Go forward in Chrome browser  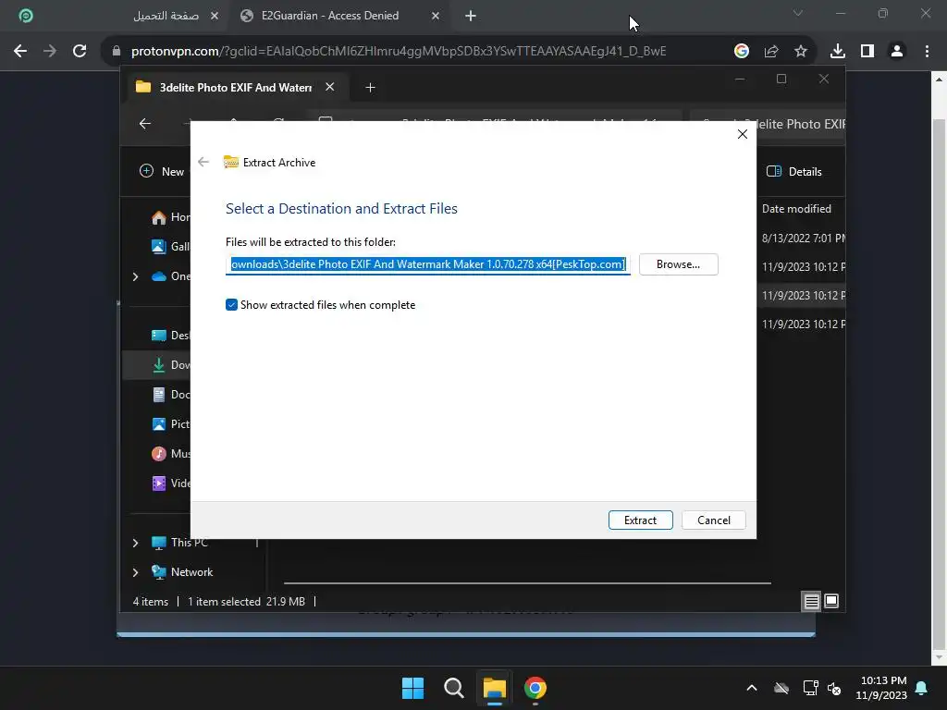click(x=50, y=52)
